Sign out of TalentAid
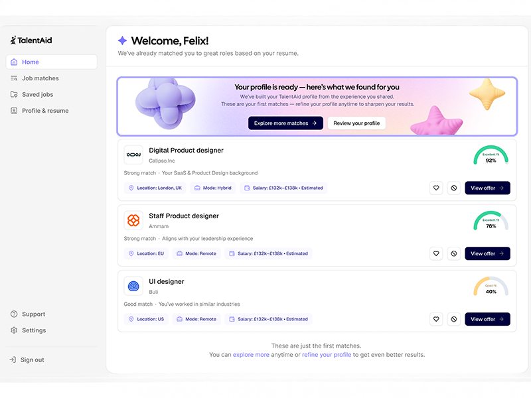The height and width of the screenshot is (398, 531). [32, 360]
